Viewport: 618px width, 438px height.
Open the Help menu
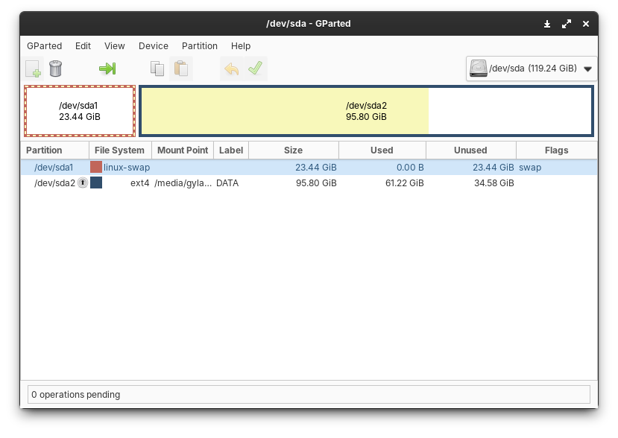coord(241,46)
